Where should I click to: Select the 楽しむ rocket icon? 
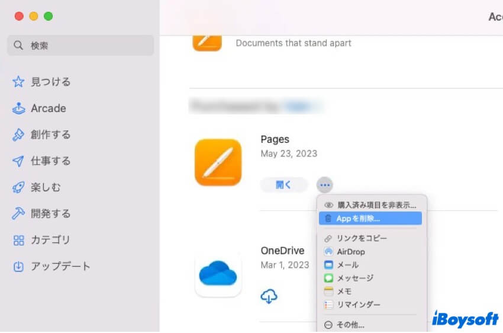(x=18, y=187)
